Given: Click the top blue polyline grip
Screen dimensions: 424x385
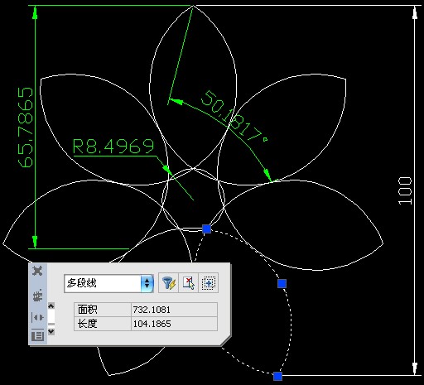Looking at the screenshot, I should tap(206, 229).
